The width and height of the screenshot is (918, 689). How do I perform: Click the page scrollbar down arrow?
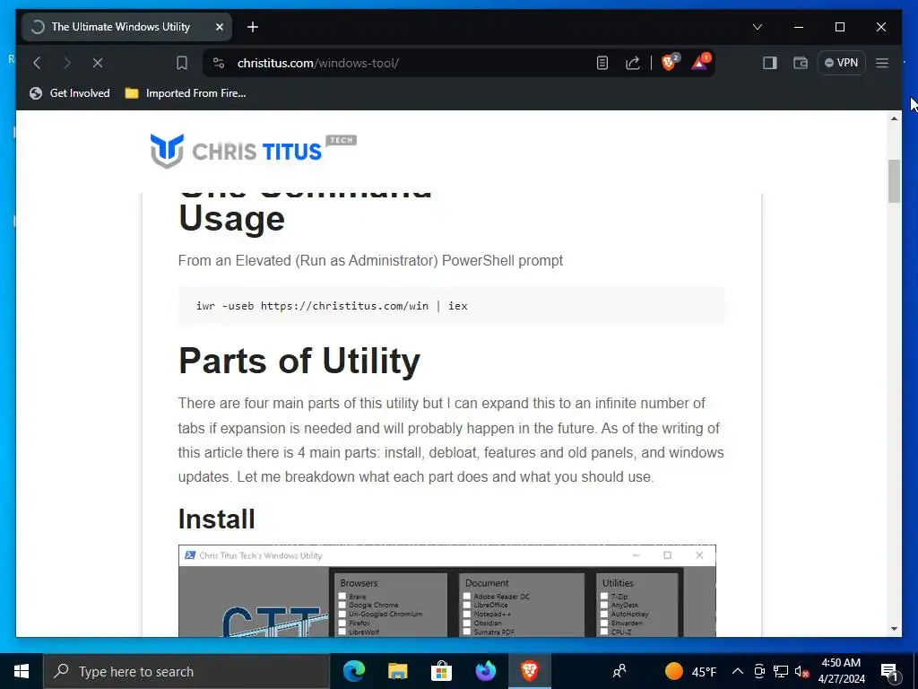pyautogui.click(x=894, y=629)
